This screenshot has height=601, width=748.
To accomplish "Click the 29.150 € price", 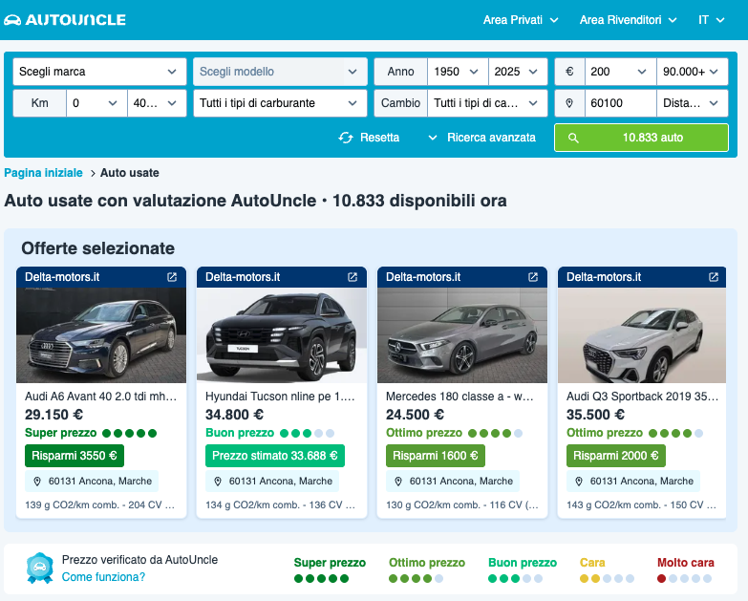I will (x=53, y=415).
